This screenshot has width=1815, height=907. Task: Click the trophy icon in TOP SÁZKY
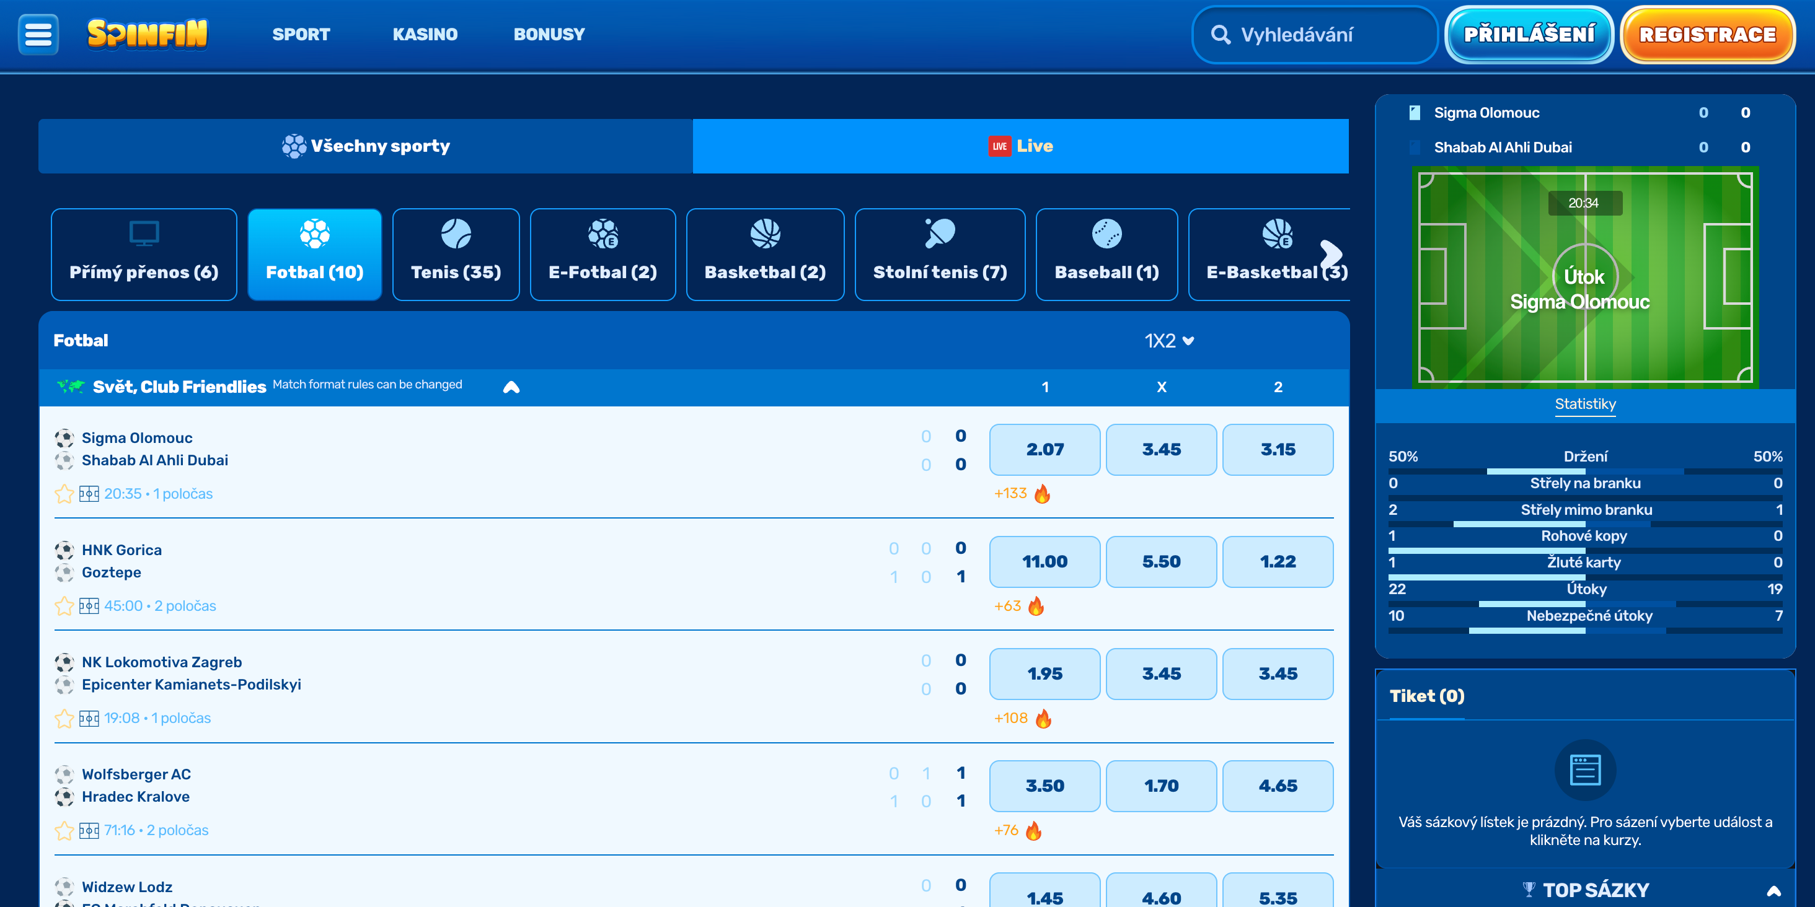point(1528,890)
